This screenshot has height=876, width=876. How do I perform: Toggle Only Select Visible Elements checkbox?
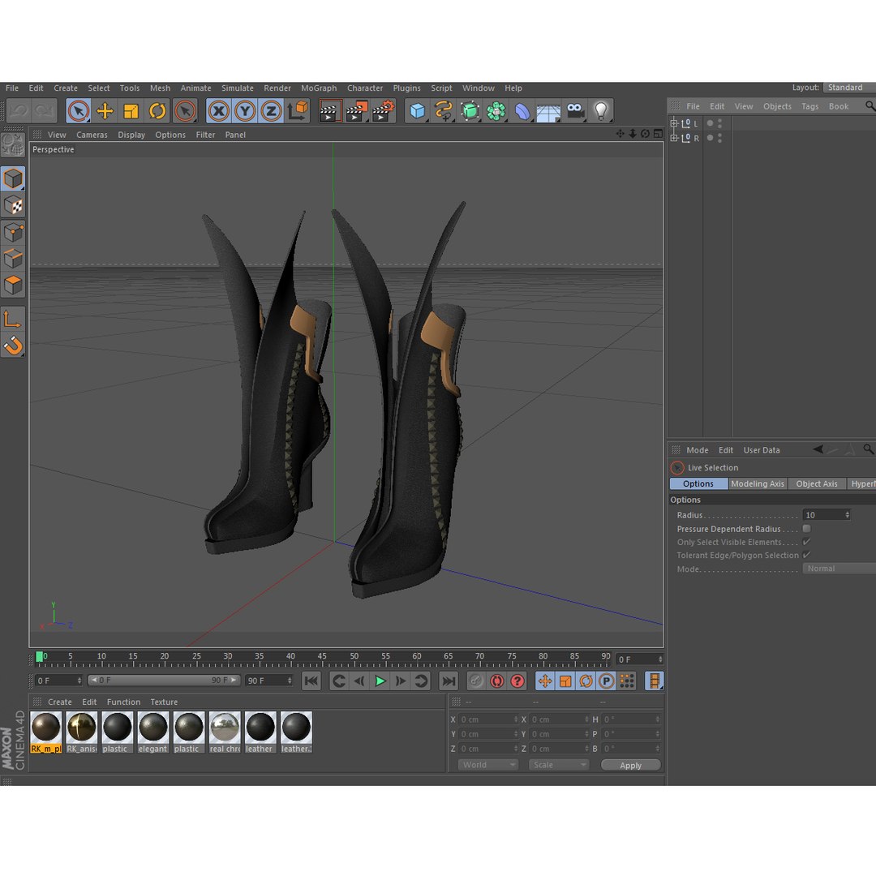click(x=806, y=542)
